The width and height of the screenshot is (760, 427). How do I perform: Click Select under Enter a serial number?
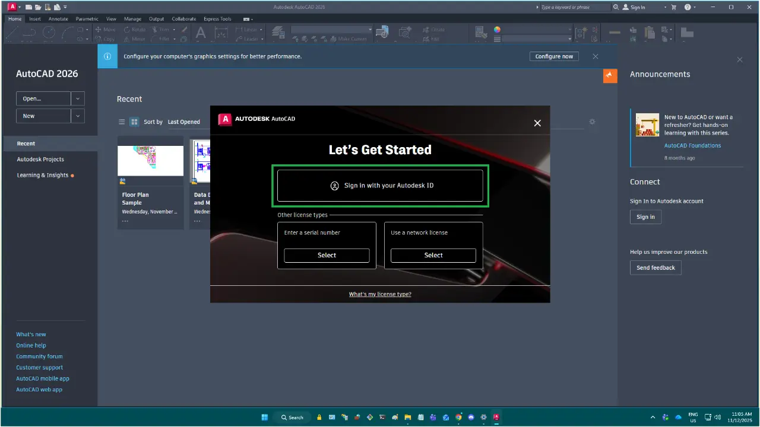coord(327,255)
